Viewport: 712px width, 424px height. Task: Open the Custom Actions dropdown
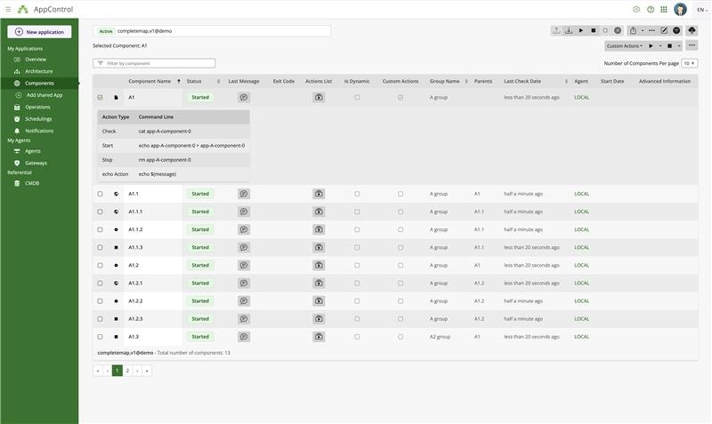coord(625,46)
